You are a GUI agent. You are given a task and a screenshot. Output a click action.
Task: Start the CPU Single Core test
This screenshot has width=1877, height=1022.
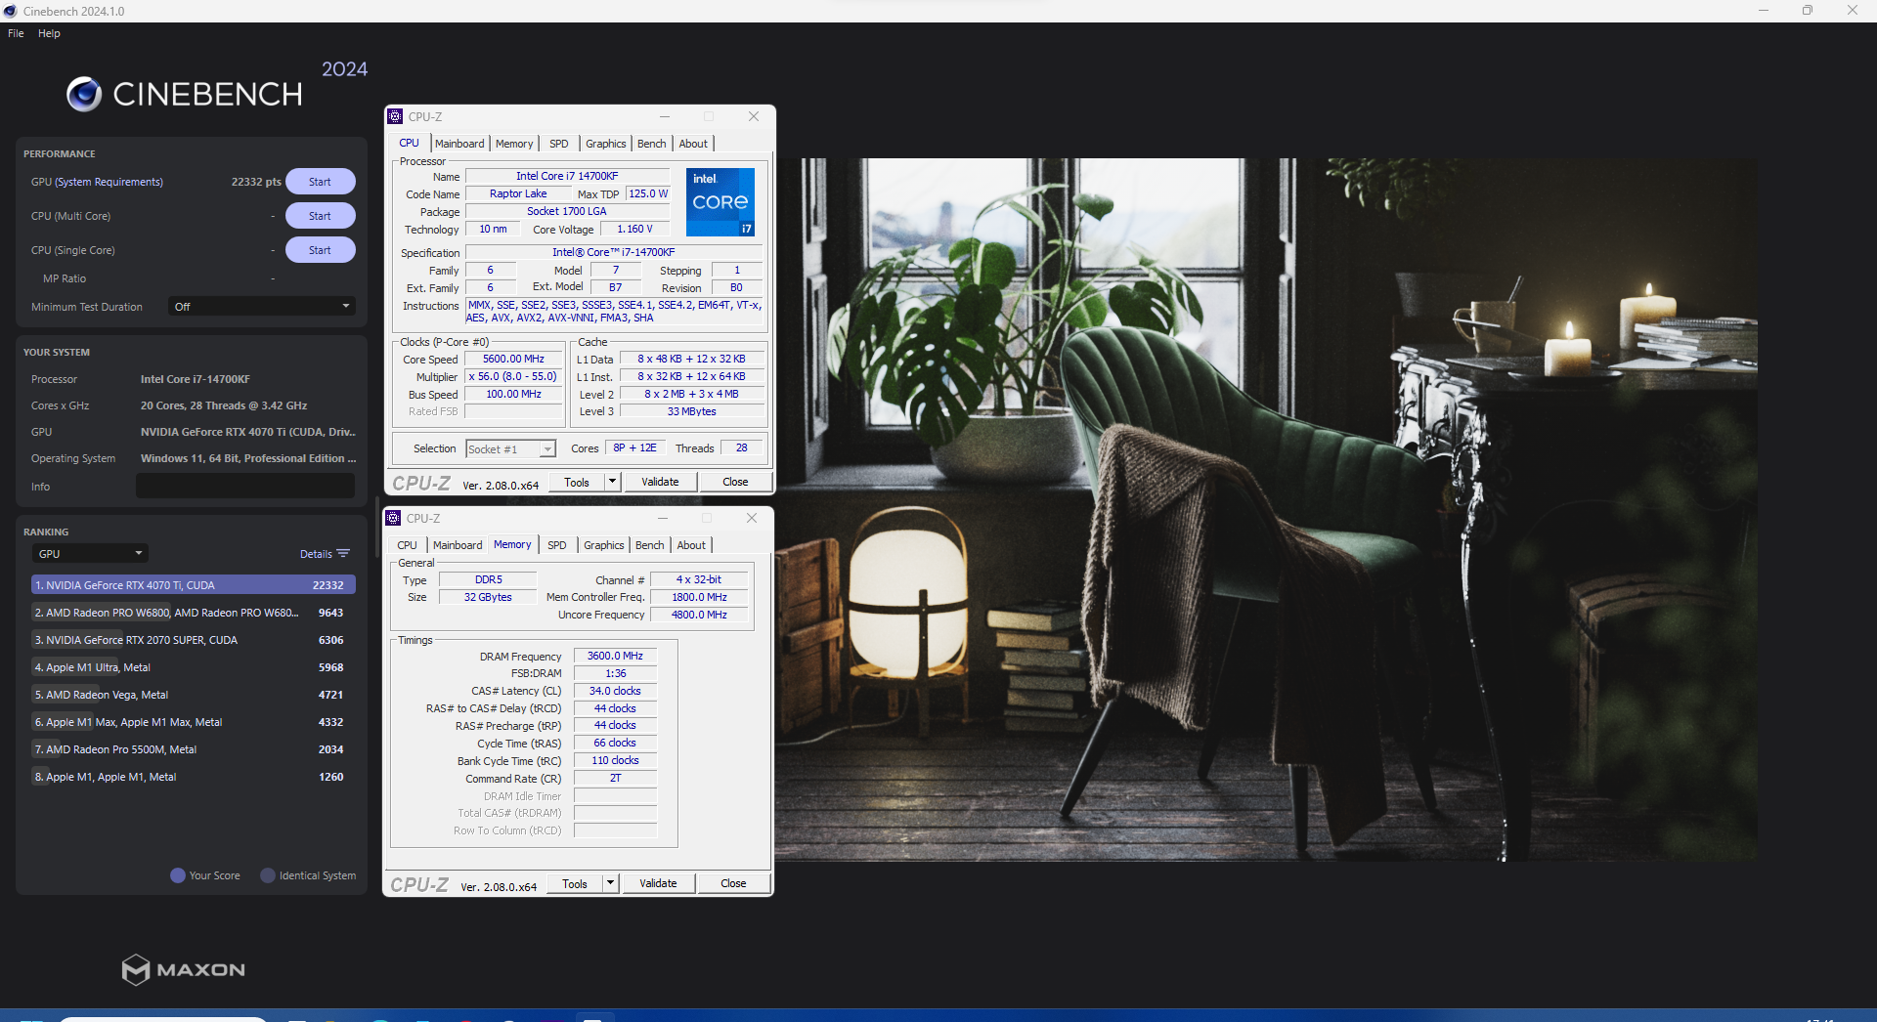pyautogui.click(x=320, y=250)
